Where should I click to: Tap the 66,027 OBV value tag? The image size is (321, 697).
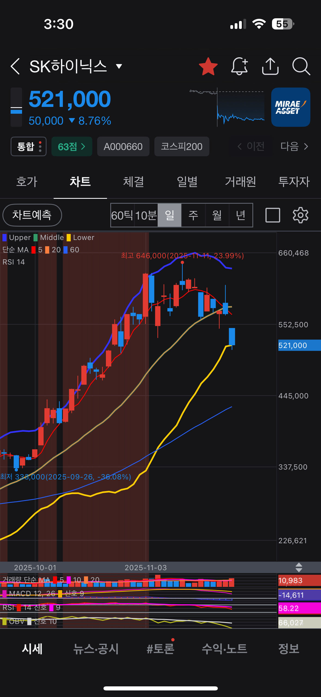coord(299,623)
